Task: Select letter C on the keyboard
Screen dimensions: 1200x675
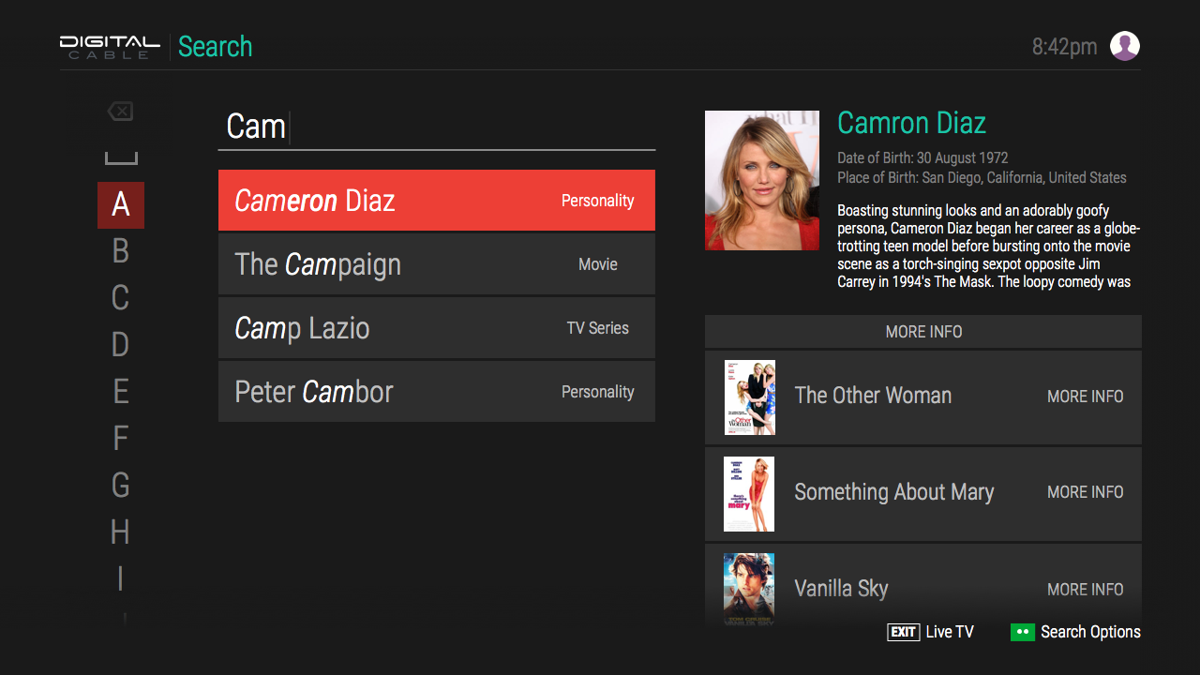Action: [120, 298]
